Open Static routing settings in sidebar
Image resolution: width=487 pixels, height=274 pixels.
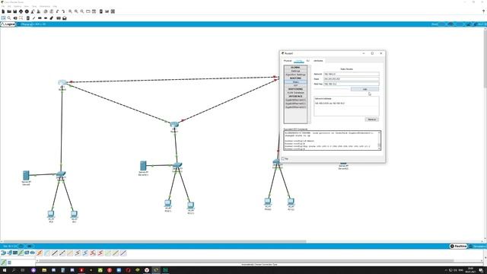click(x=295, y=82)
